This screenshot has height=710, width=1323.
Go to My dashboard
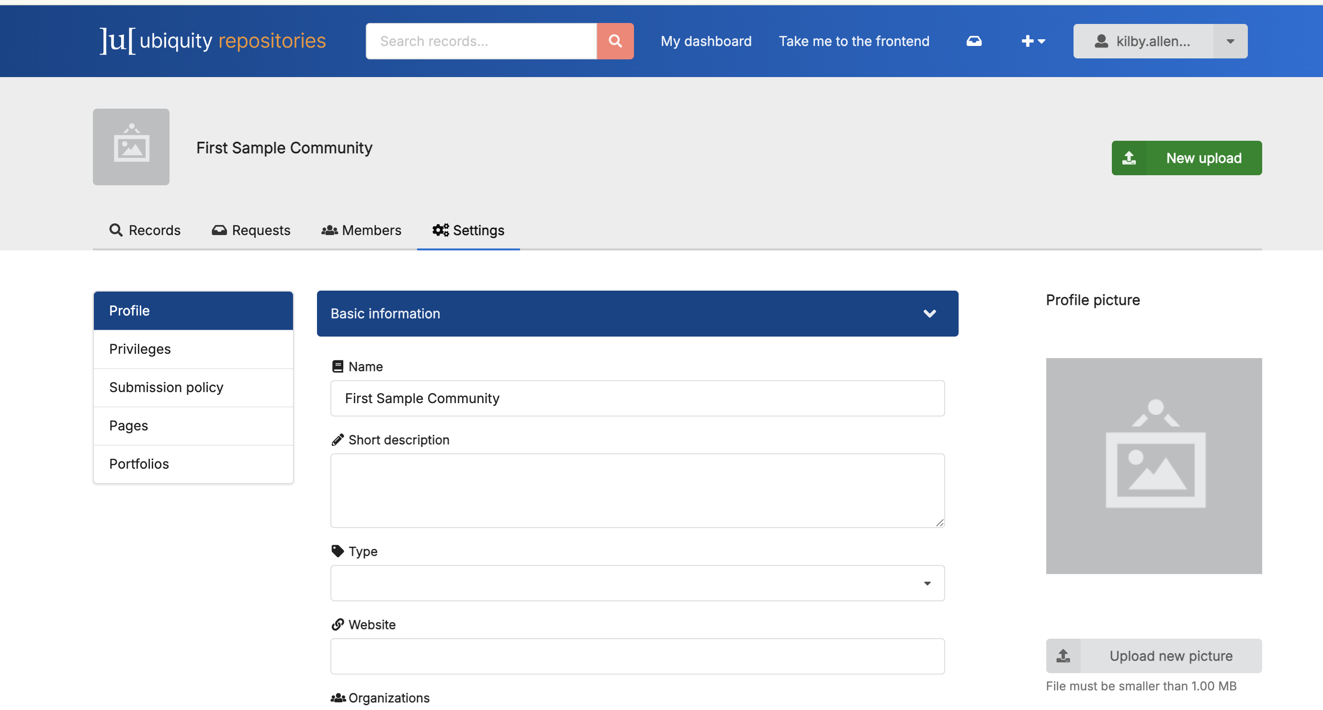pos(706,41)
